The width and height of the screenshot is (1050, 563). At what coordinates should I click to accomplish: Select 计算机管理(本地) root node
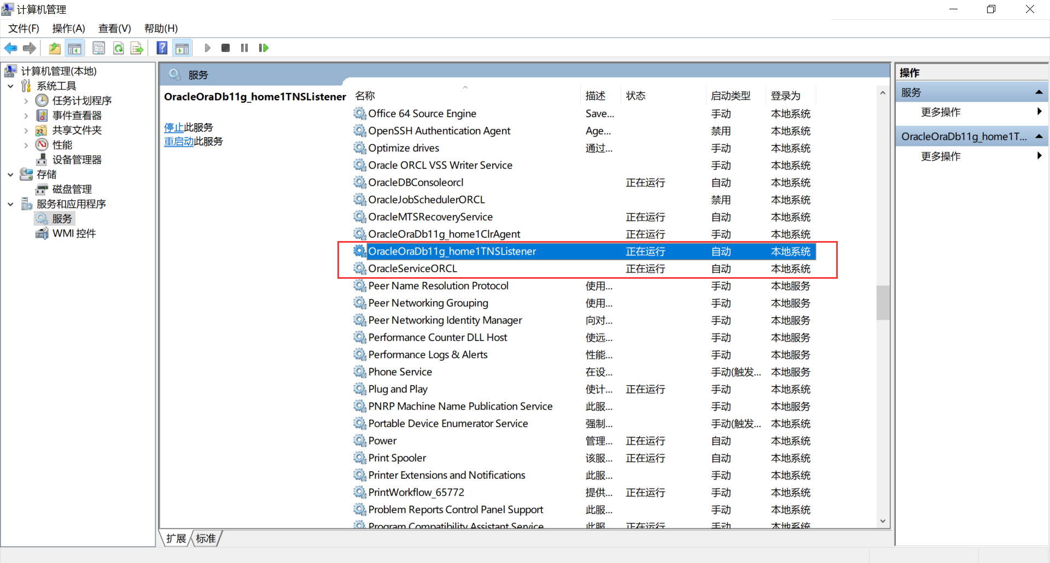[x=59, y=71]
